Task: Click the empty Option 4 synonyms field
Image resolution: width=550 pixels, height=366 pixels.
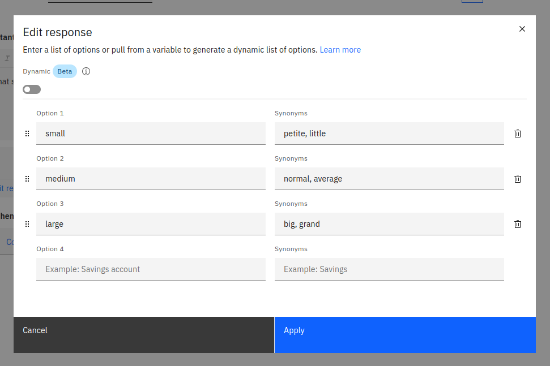Action: click(389, 269)
